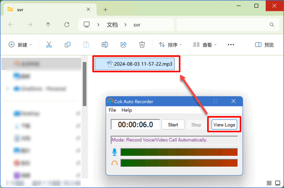This screenshot has width=284, height=188.
Task: Click the copy icon in toolbar
Action: click(68, 45)
